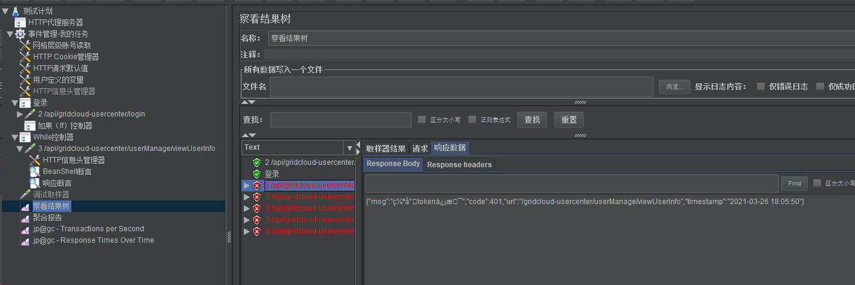Select the HTTP代理服务器 icon

pyautogui.click(x=20, y=22)
